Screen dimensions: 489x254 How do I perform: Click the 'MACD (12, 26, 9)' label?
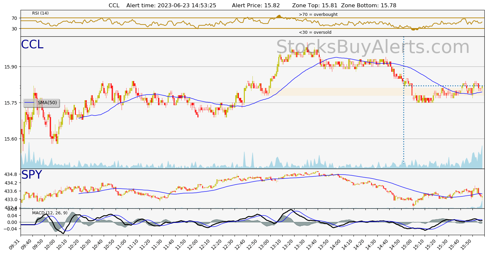pos(50,213)
